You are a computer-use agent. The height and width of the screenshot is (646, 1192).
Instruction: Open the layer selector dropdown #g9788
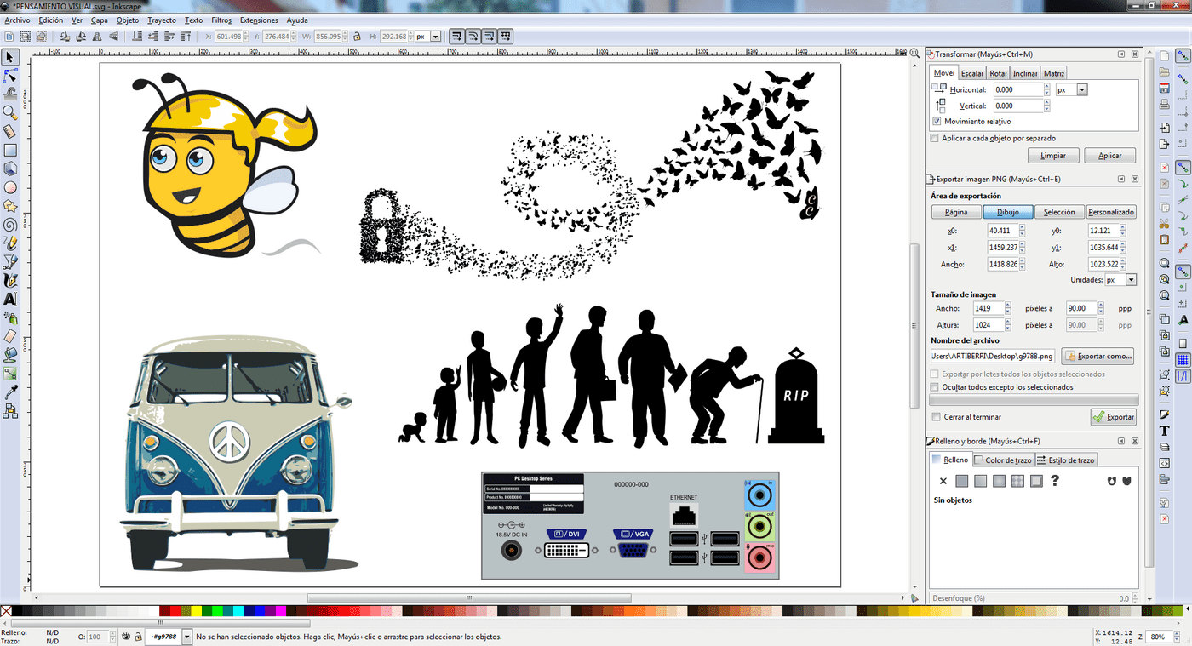tap(162, 637)
